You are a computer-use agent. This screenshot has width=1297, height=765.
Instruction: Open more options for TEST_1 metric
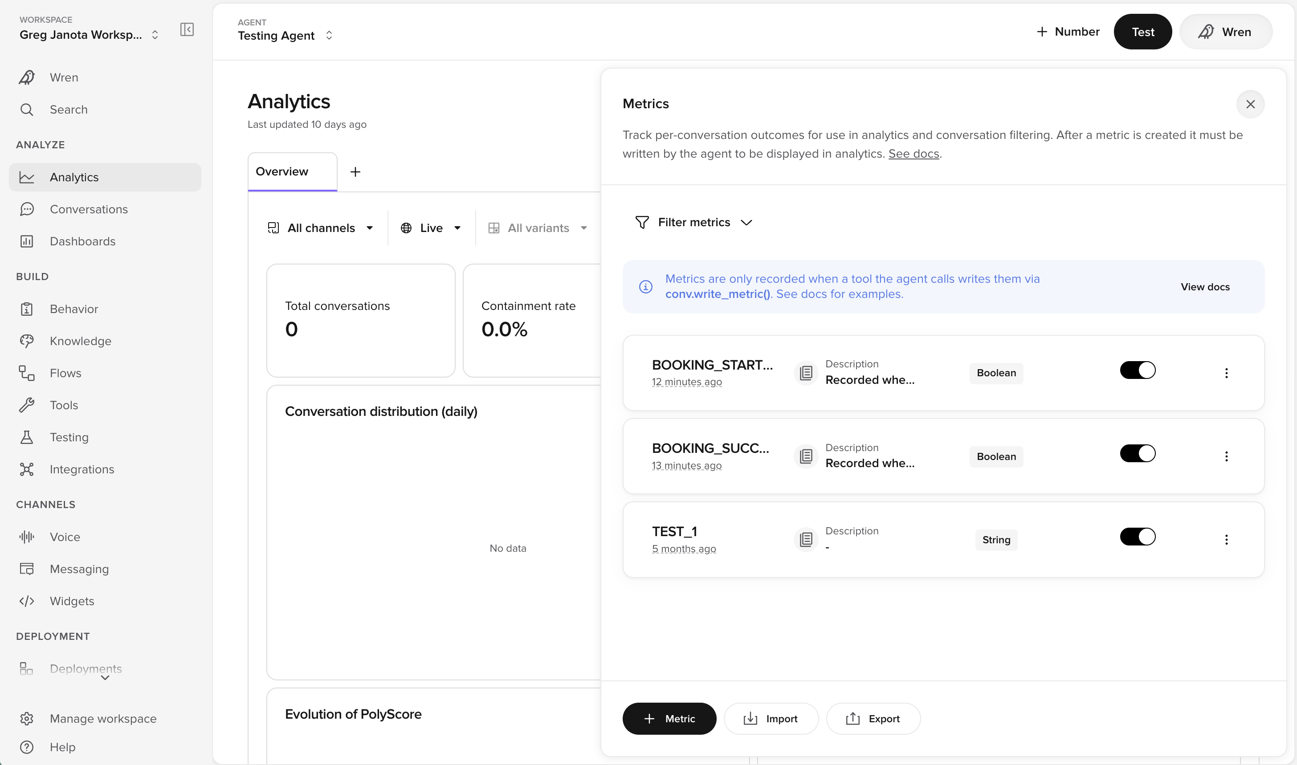1226,540
